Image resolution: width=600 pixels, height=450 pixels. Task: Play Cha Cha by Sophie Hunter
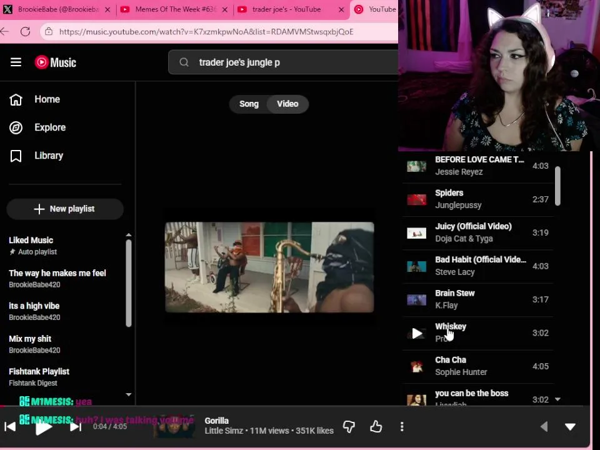pyautogui.click(x=478, y=366)
